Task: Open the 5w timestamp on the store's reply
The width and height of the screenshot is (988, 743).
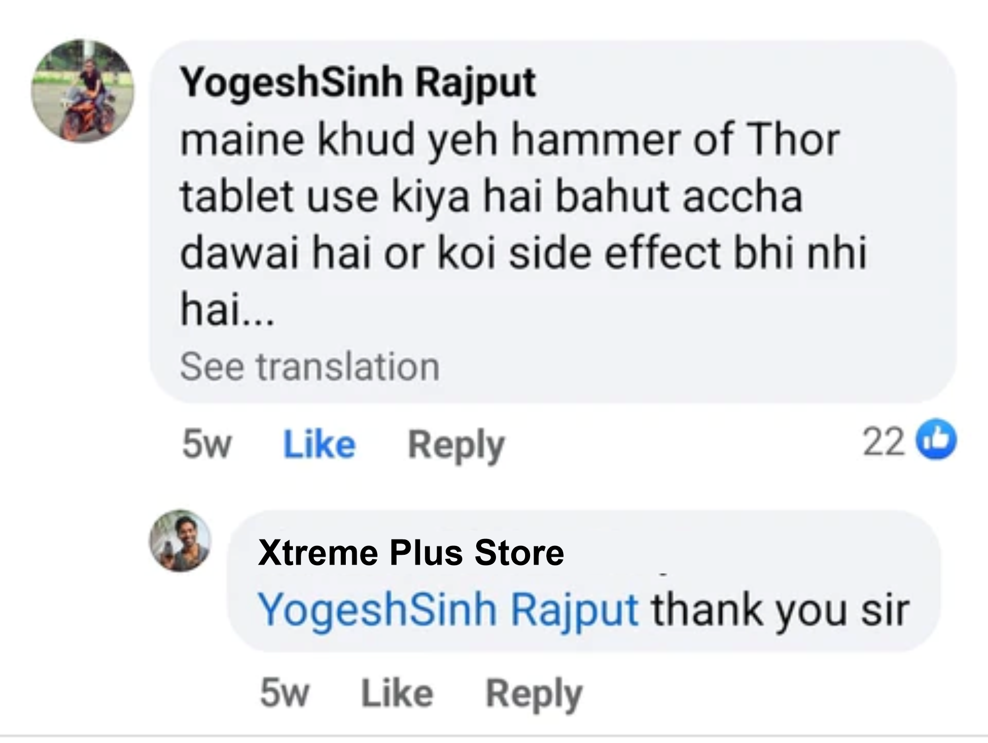Action: pos(285,693)
